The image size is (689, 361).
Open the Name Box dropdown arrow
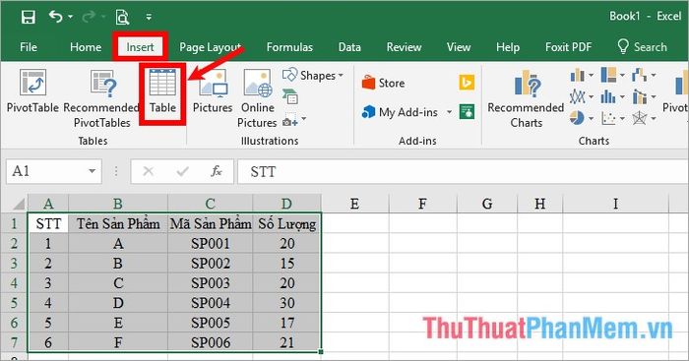(x=93, y=171)
